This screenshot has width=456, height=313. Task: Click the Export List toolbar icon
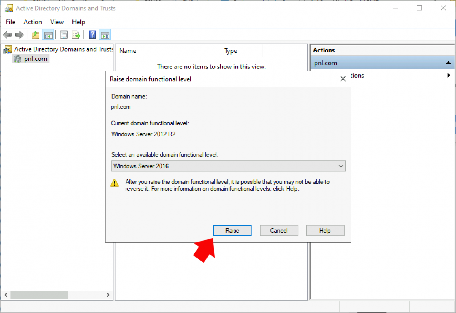pos(76,35)
